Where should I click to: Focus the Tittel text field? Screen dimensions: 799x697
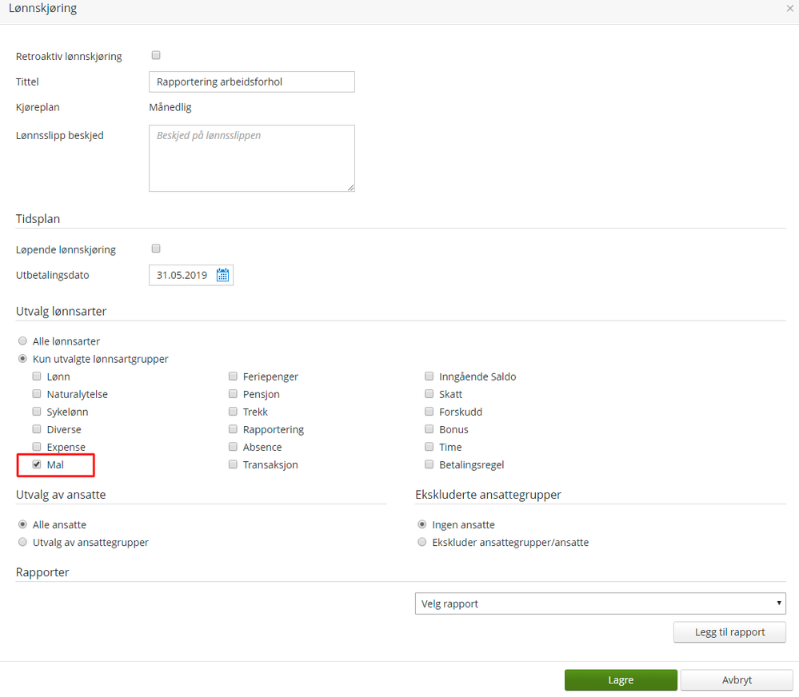[x=251, y=82]
